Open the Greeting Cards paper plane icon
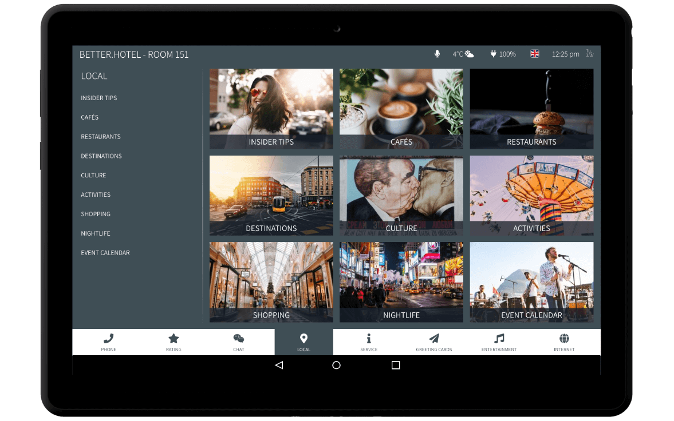 [434, 339]
